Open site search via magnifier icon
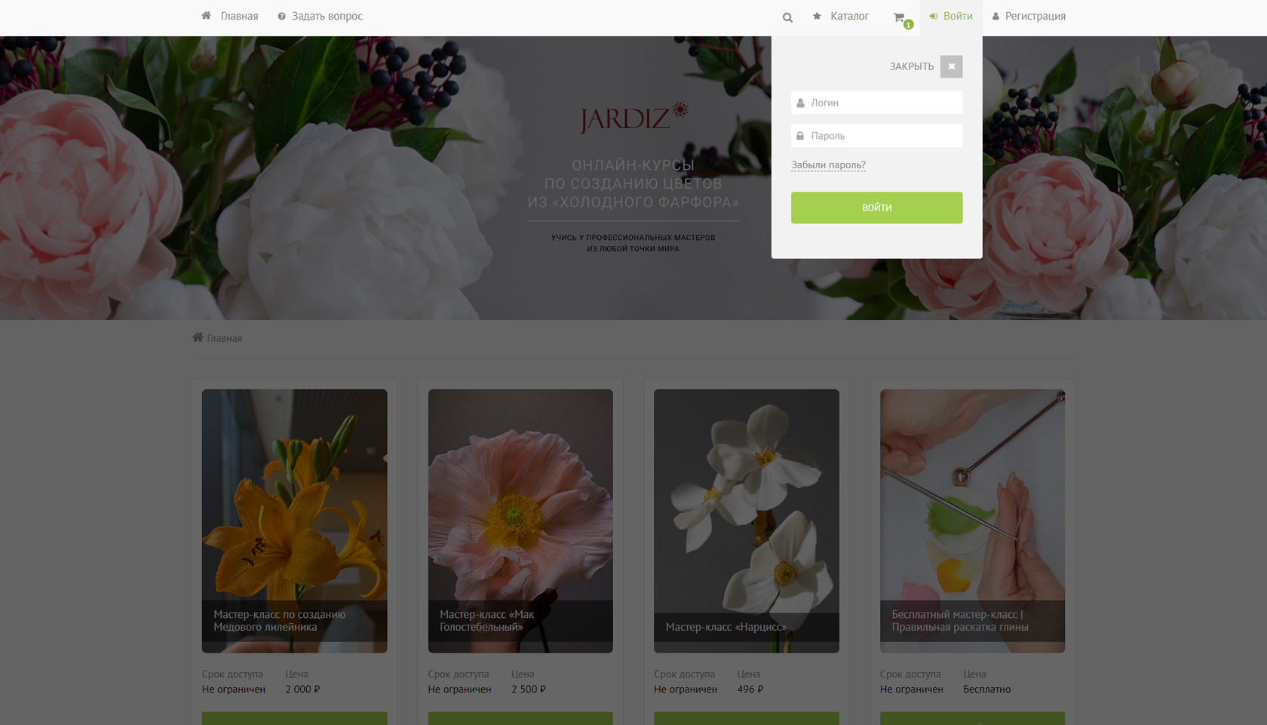 [x=787, y=17]
